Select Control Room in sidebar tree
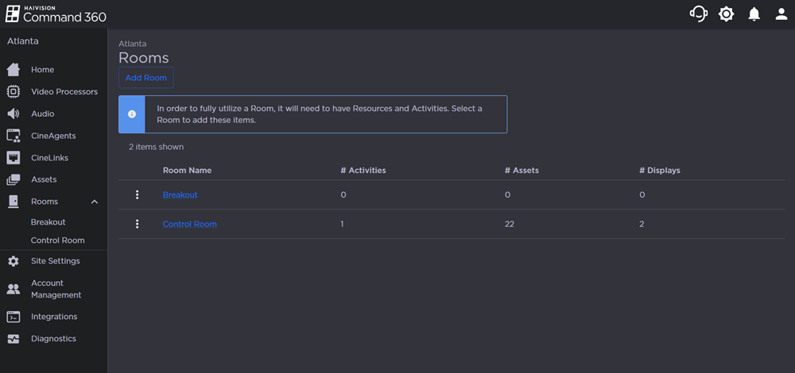Image resolution: width=795 pixels, height=373 pixels. [57, 240]
